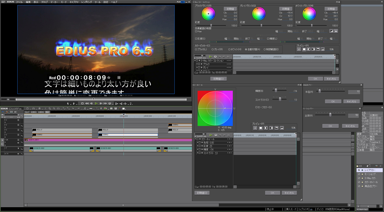Click the Rewind button in the player
The image size is (384, 212).
click(87, 104)
